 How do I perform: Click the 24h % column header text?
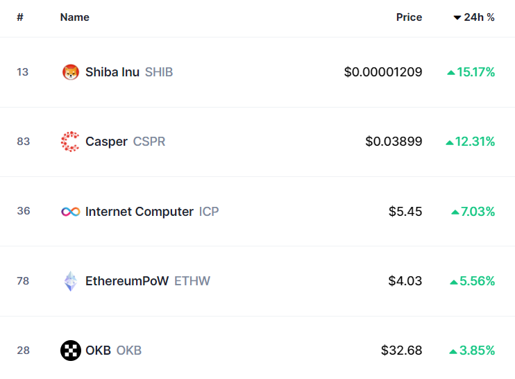[479, 17]
